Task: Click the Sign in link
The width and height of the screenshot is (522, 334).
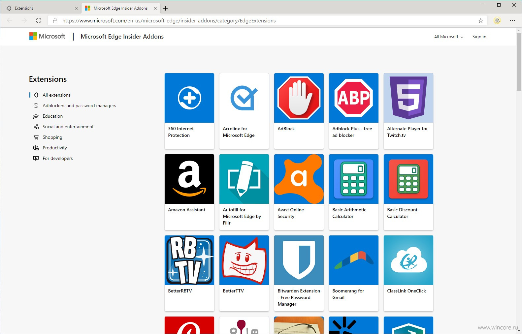Action: [x=479, y=37]
